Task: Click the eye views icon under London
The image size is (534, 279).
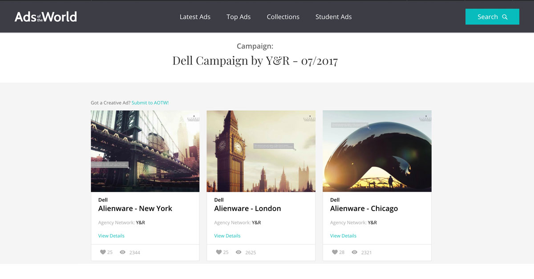Action: click(239, 252)
